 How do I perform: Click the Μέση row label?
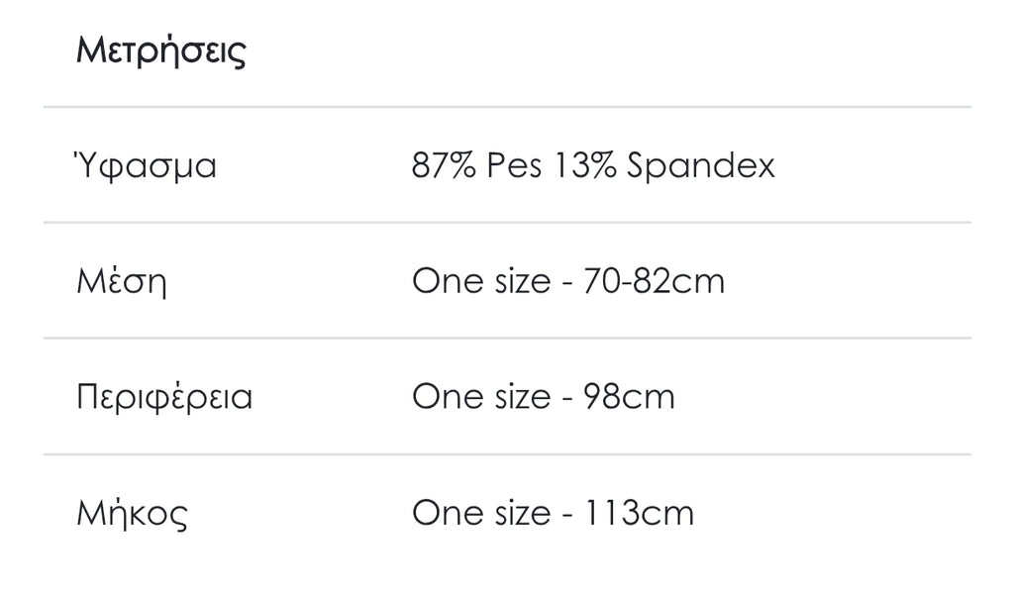(122, 282)
